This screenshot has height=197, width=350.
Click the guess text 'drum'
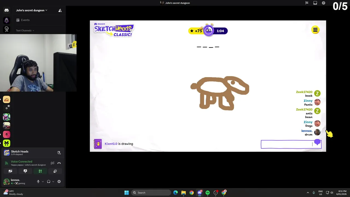[x=308, y=135]
